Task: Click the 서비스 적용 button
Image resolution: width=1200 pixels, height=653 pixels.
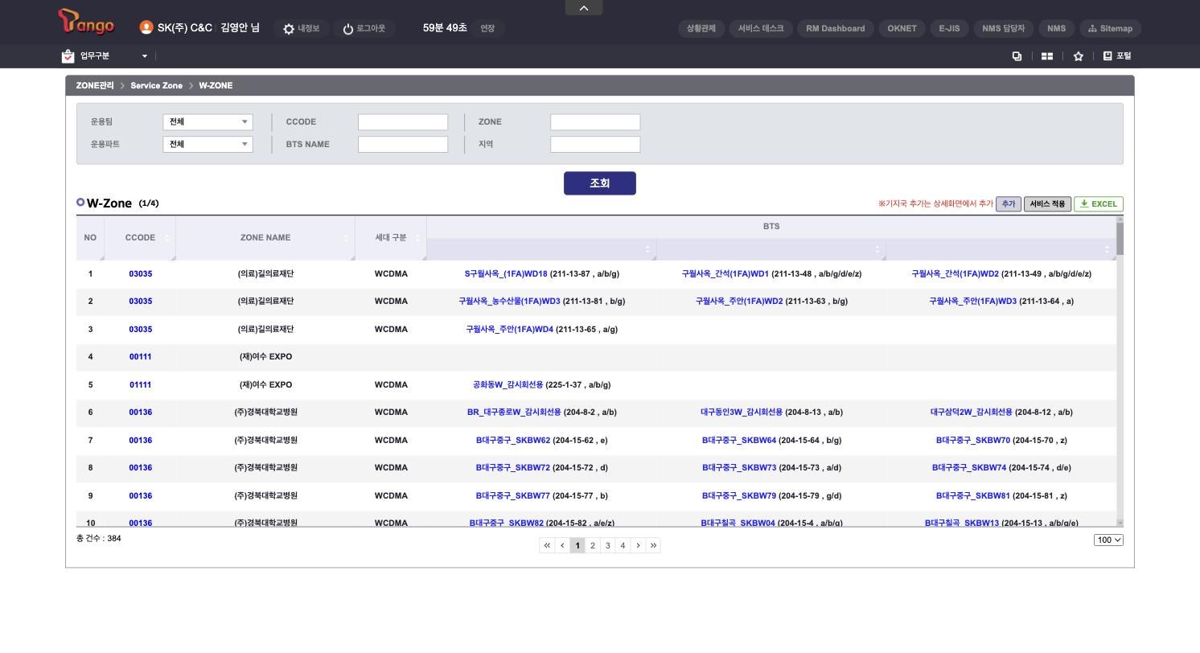Action: point(1047,204)
